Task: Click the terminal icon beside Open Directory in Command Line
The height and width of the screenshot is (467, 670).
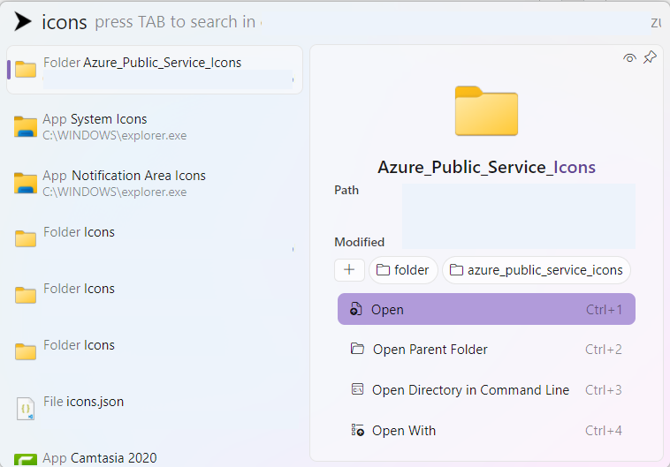Action: point(357,389)
